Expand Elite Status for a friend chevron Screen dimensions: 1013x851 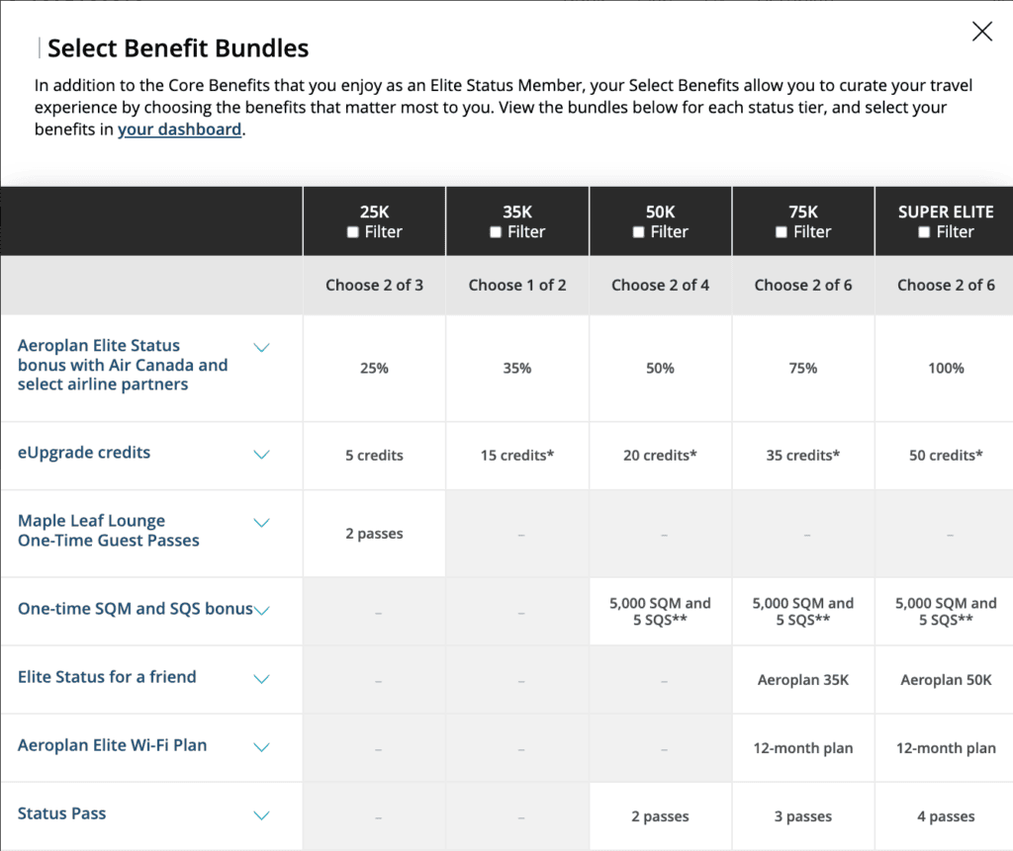261,679
